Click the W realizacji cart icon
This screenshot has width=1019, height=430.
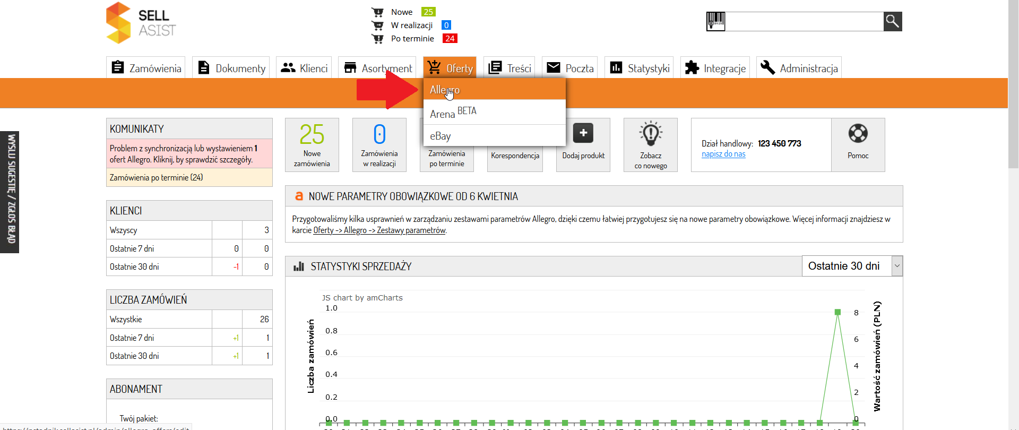click(377, 25)
